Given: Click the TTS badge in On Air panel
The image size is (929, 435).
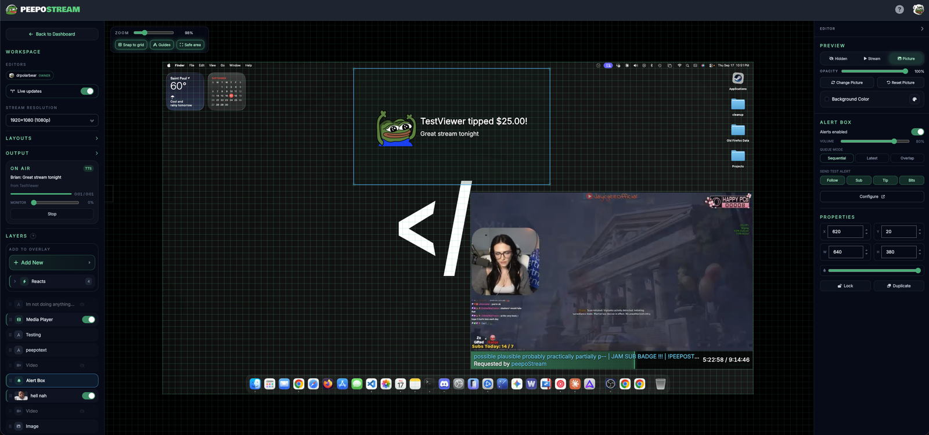Looking at the screenshot, I should (88, 168).
